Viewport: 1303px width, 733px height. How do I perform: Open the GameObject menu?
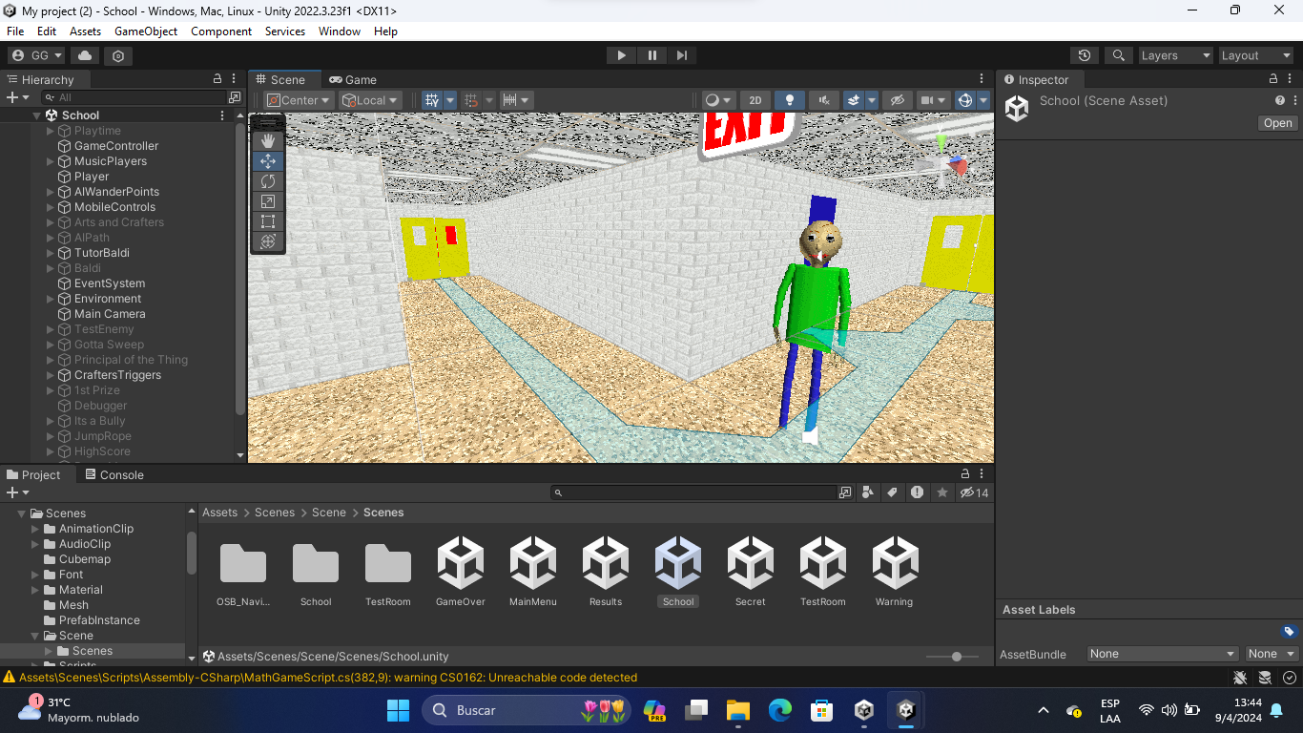[x=146, y=31]
